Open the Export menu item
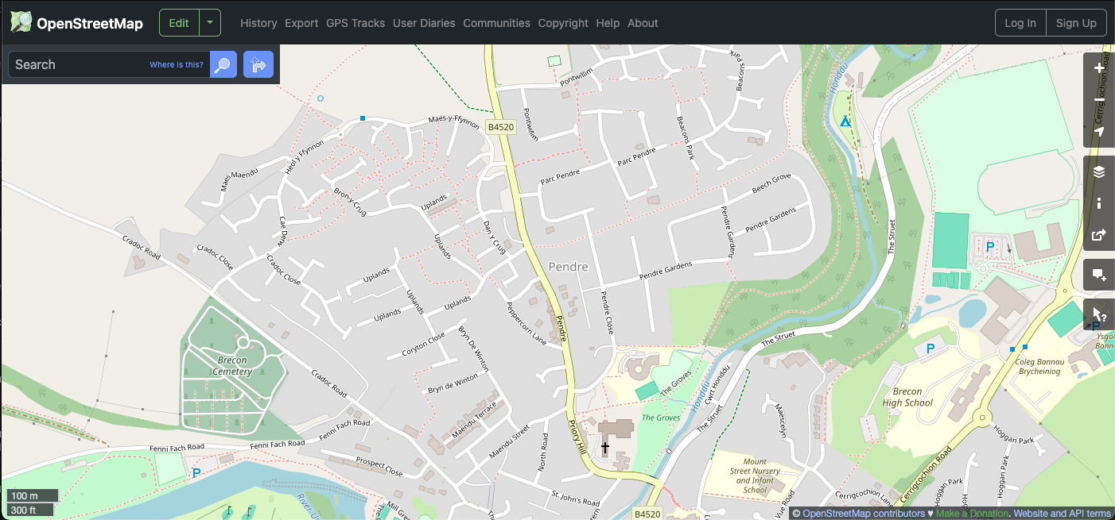The height and width of the screenshot is (520, 1115). (x=301, y=23)
